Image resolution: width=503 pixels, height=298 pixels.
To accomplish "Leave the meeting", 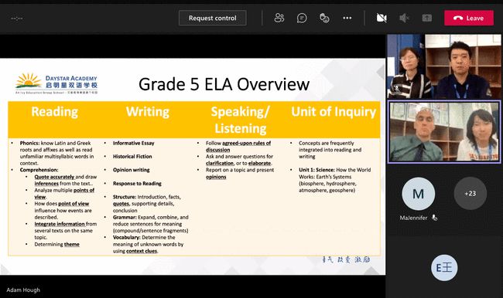I will tap(469, 18).
